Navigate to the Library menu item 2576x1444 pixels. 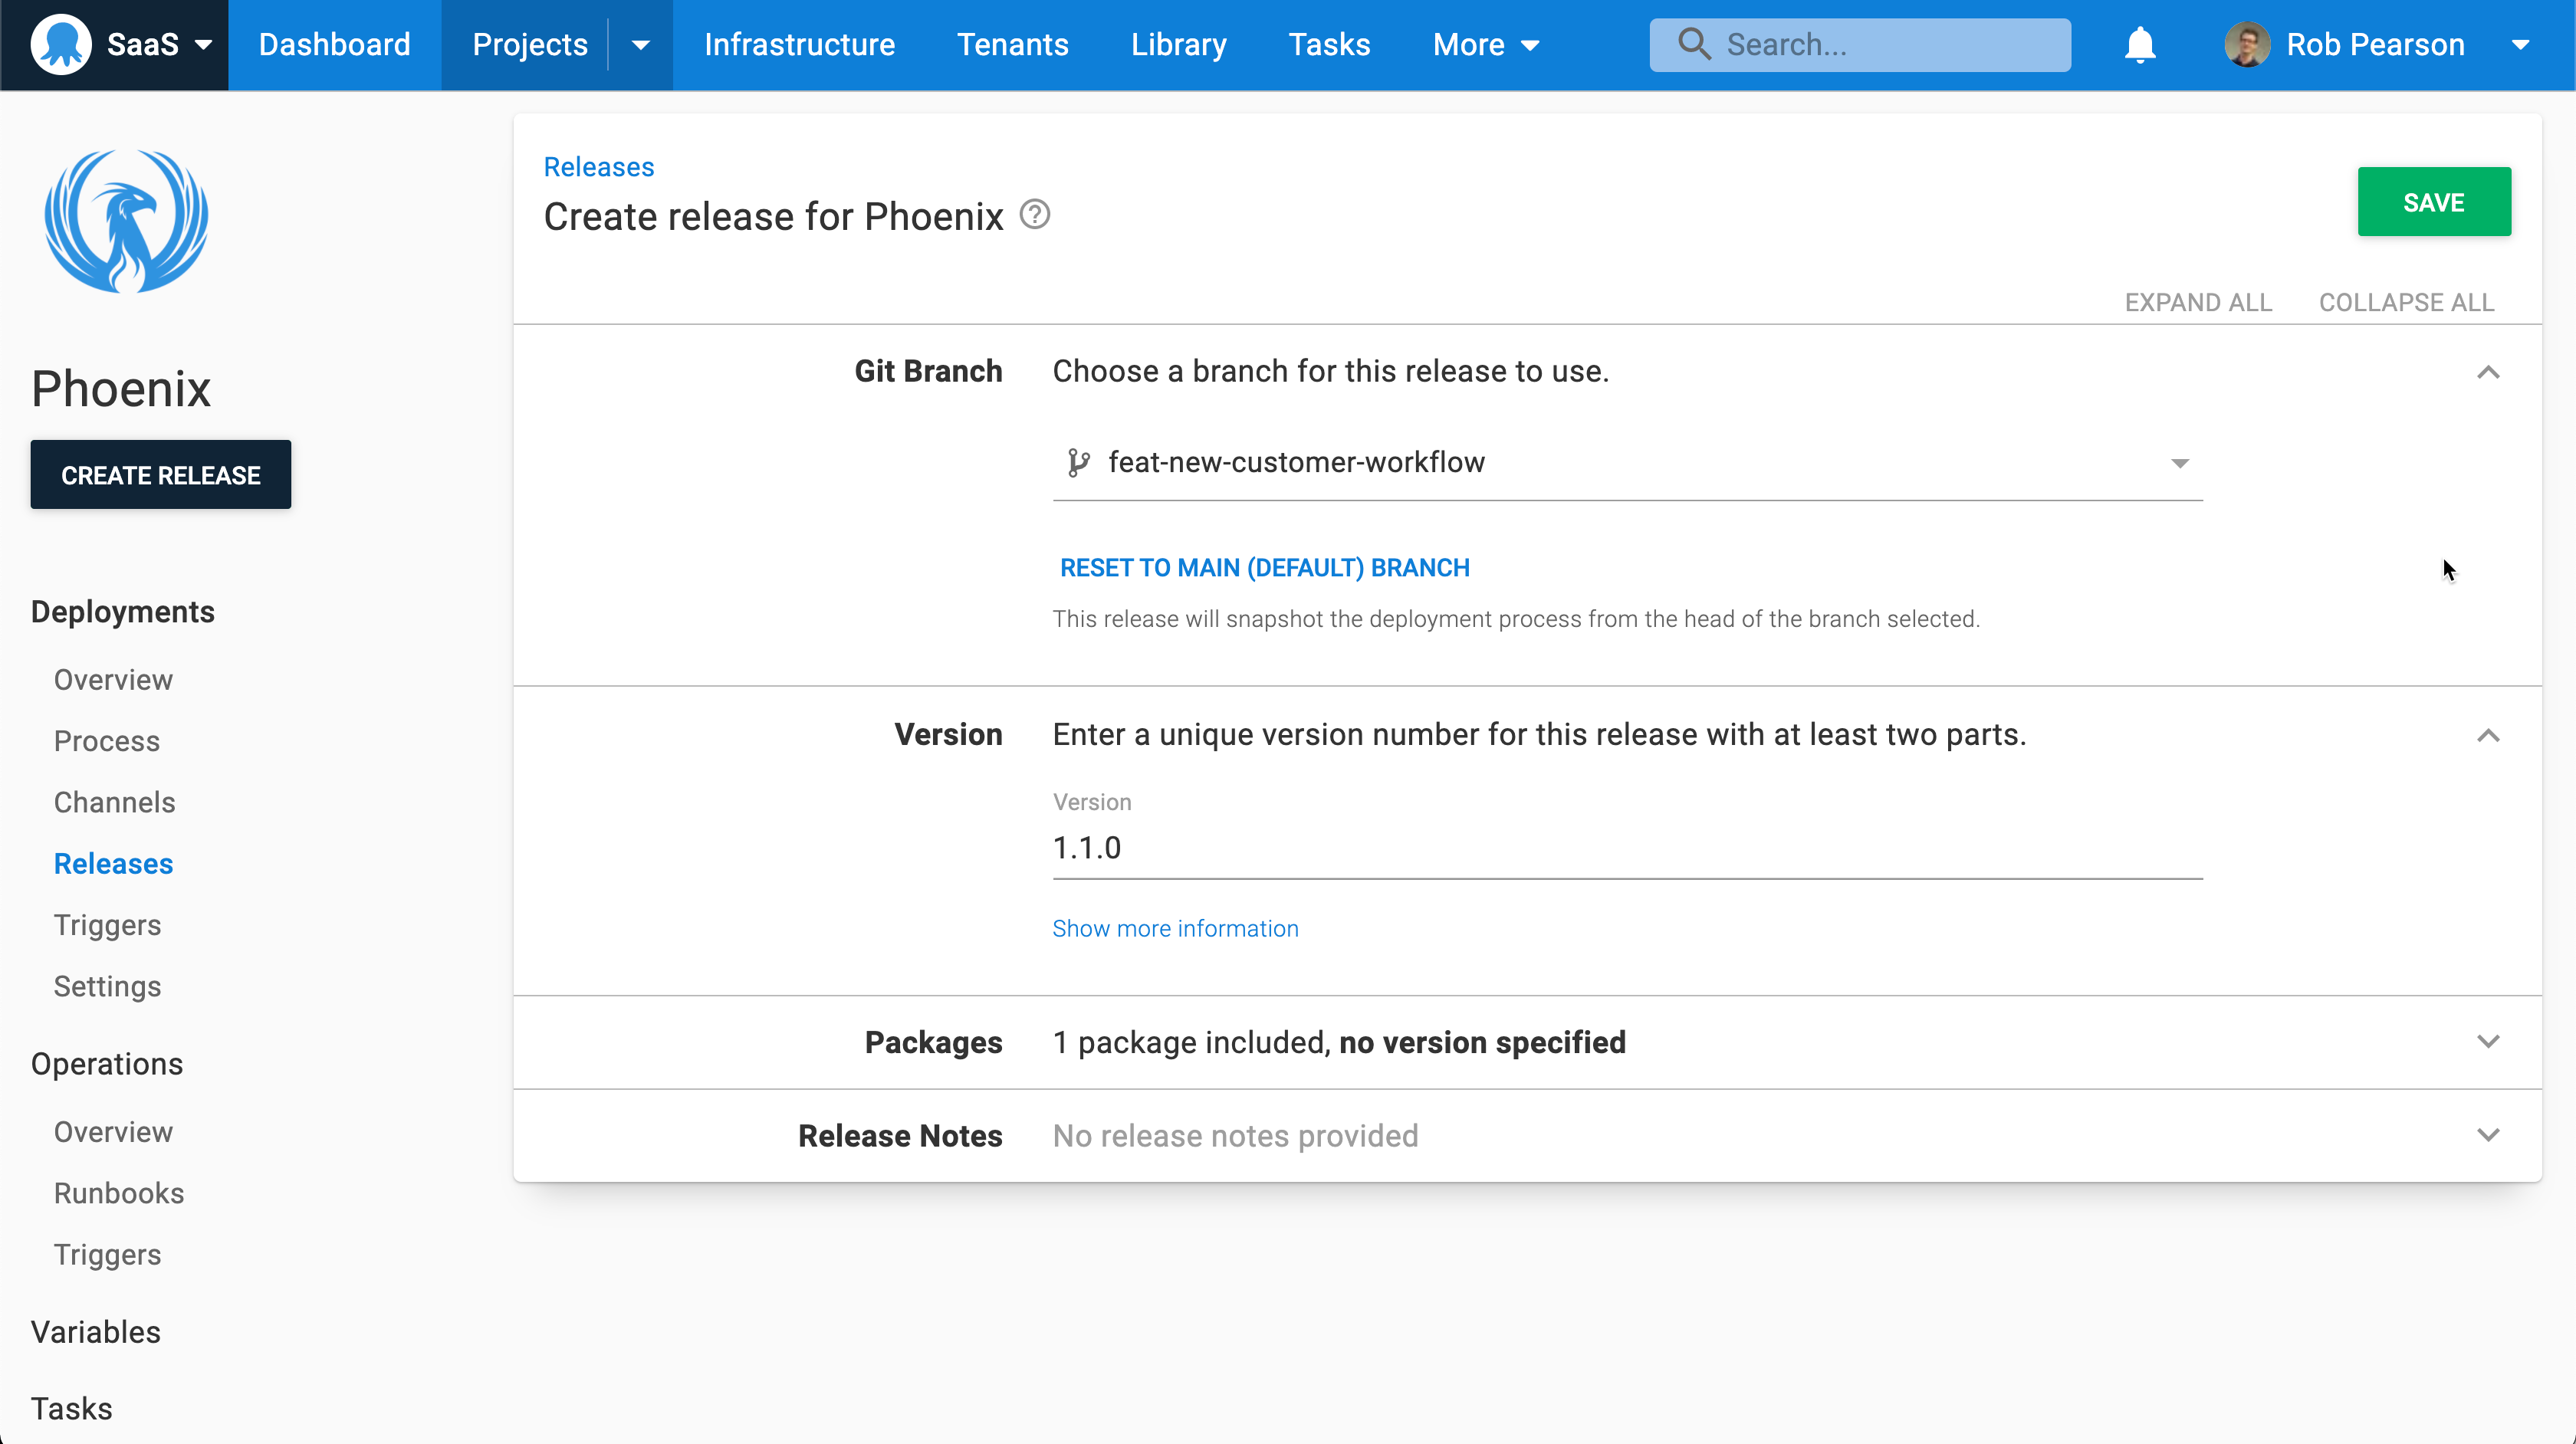pyautogui.click(x=1178, y=44)
